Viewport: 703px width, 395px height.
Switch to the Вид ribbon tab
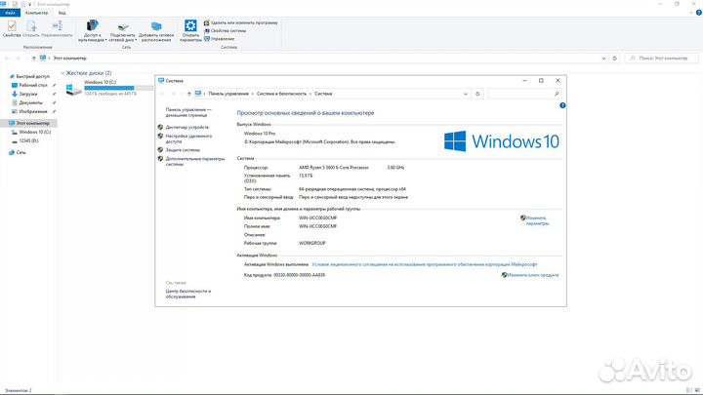pos(62,13)
